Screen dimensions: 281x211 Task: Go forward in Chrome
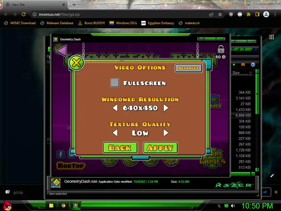(15, 14)
